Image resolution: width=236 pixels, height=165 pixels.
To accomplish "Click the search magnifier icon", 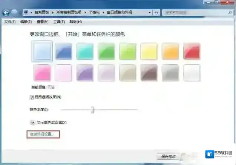I will click(231, 12).
